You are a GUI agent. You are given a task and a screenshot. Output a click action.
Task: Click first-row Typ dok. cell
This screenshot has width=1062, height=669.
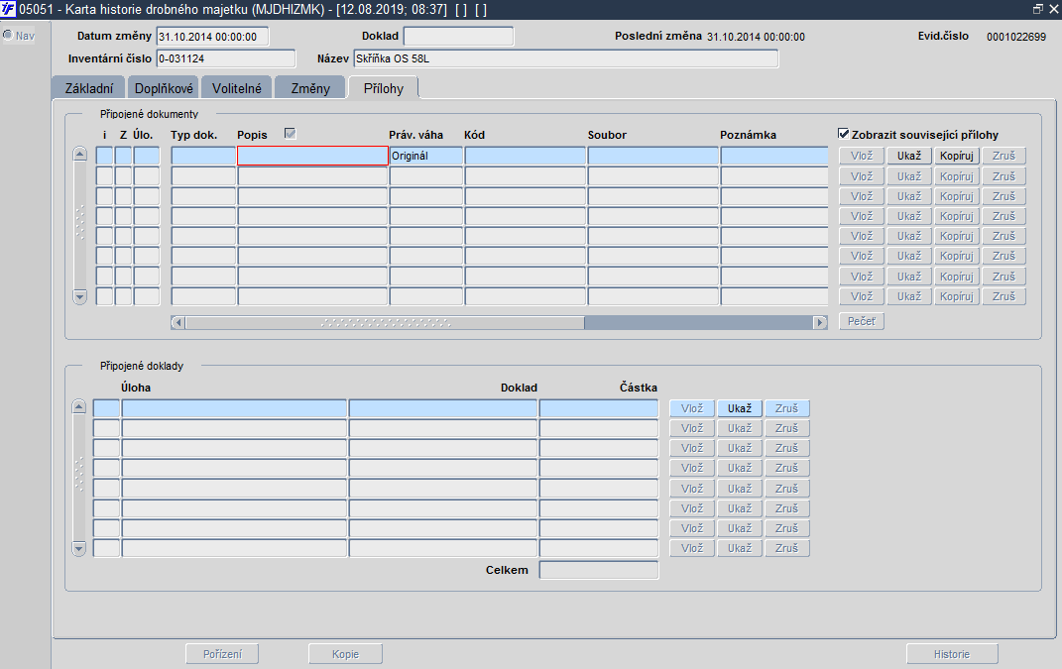coord(203,156)
